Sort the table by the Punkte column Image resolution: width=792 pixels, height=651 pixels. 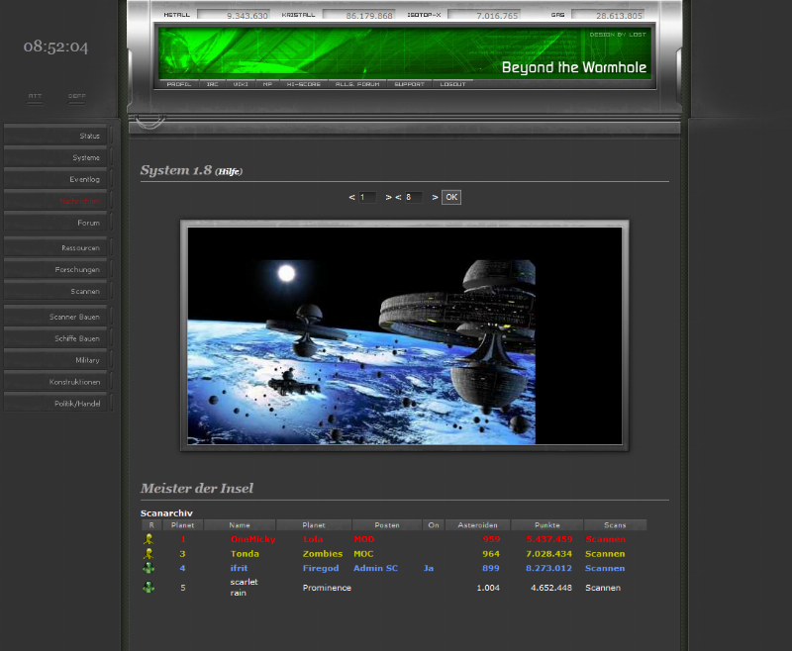coord(546,524)
